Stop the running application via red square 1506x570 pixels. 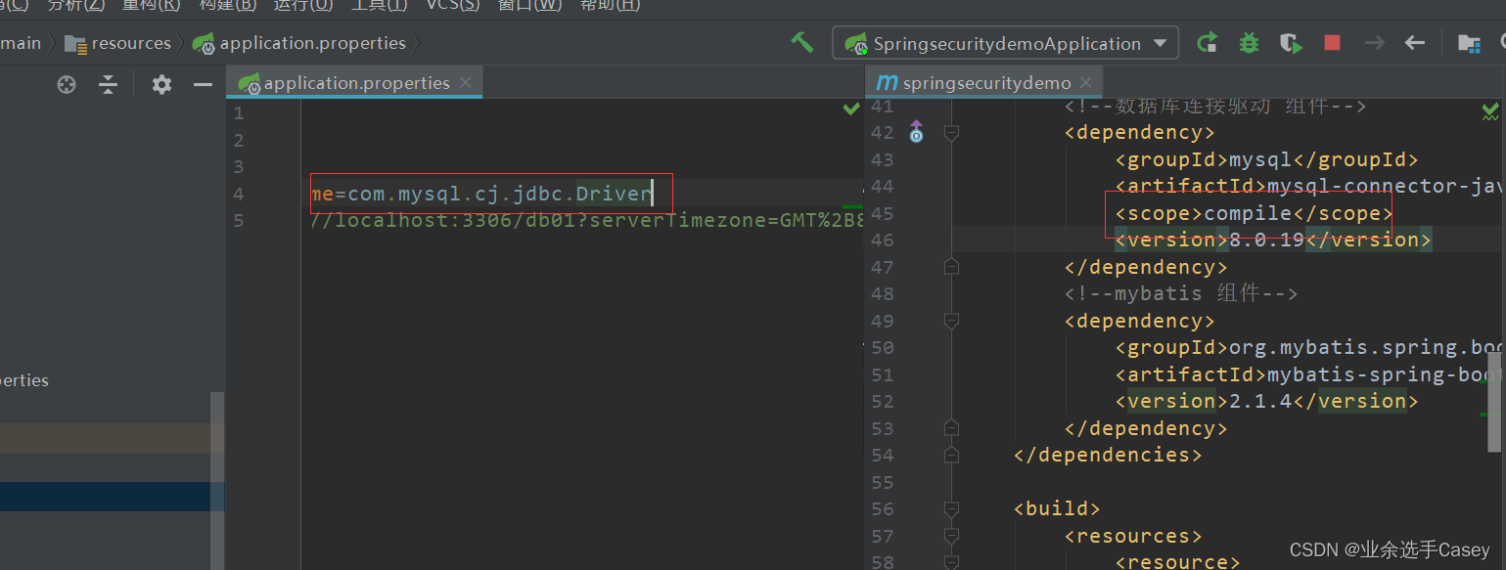[x=1332, y=43]
